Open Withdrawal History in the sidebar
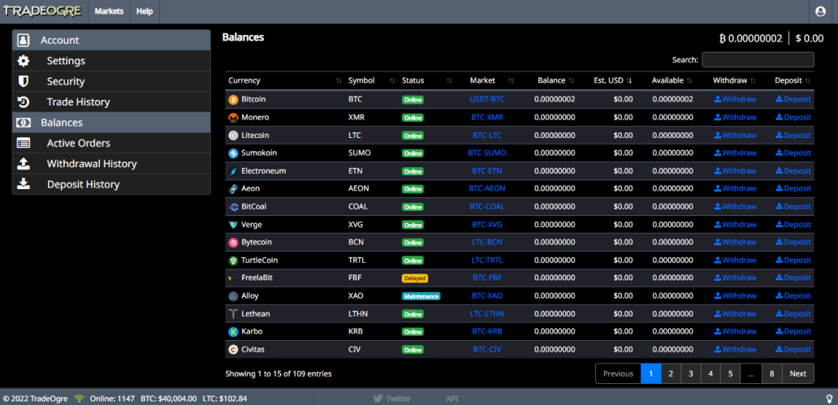Screen dimensions: 838x405 [x=111, y=163]
